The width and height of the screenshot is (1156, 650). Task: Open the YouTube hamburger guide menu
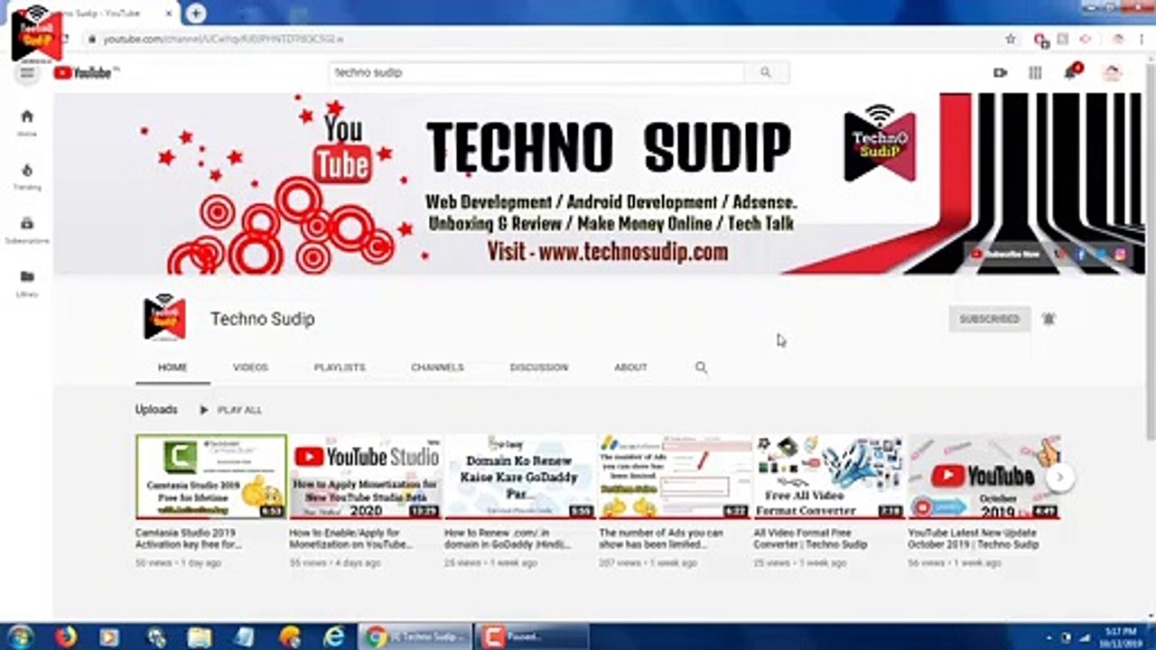click(x=27, y=72)
